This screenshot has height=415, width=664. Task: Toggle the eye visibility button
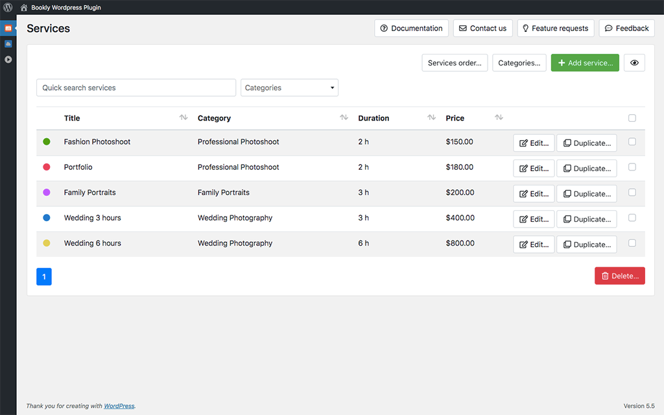tap(634, 63)
